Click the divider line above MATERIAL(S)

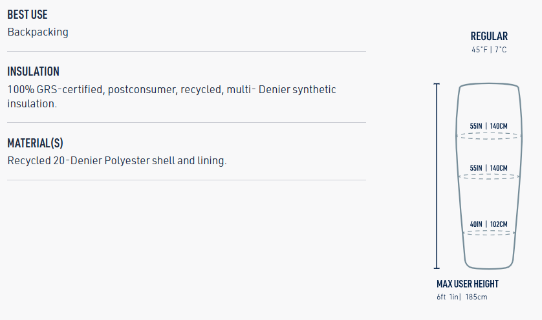(x=186, y=122)
